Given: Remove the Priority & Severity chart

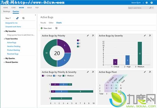Looking at the screenshot, I should pos(93,72).
